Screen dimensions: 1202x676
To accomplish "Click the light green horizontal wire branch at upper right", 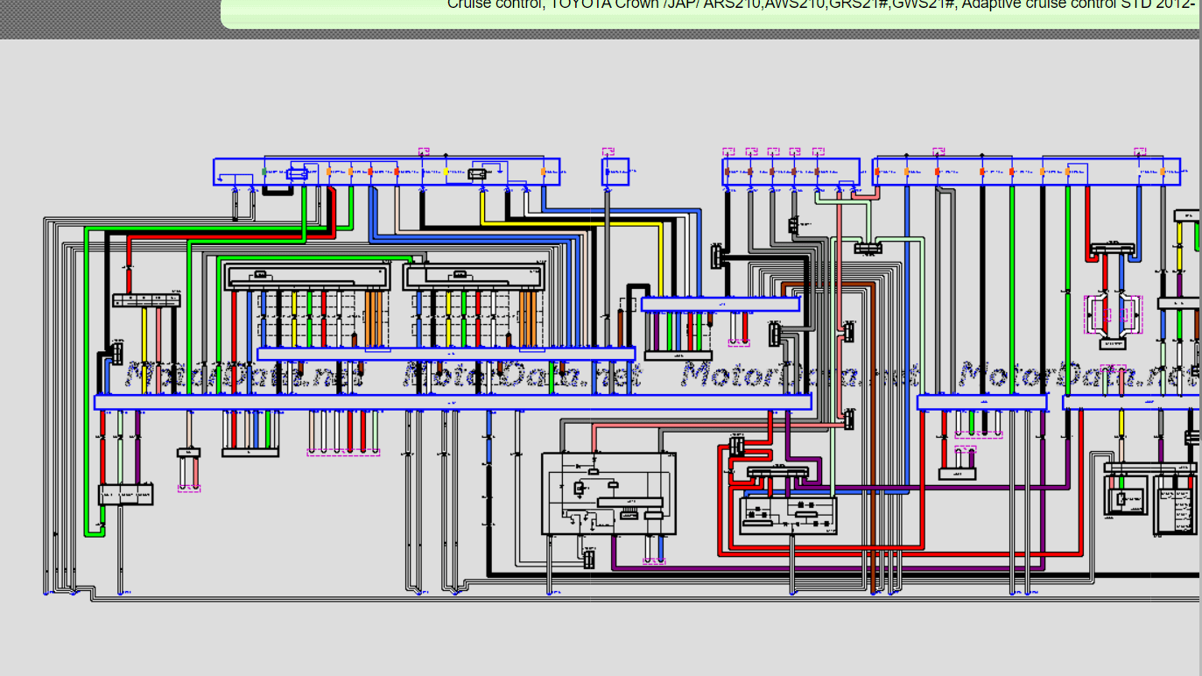I will [x=902, y=237].
